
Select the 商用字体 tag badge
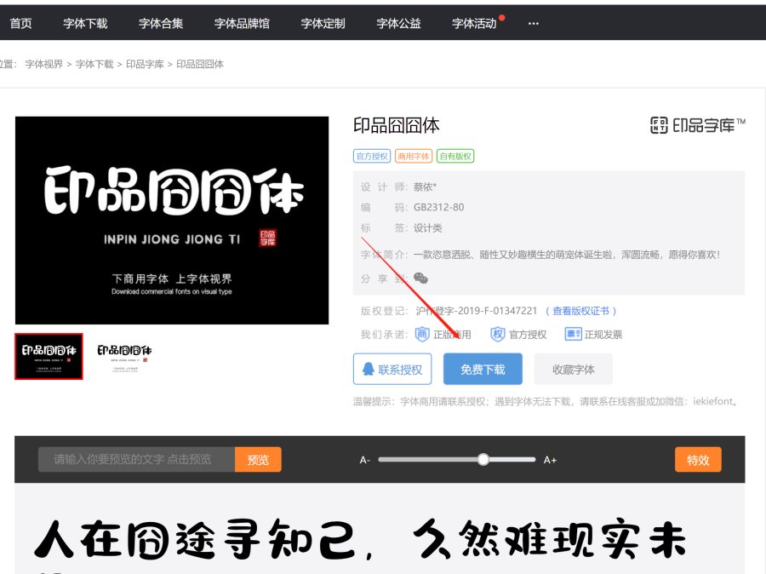click(x=414, y=156)
